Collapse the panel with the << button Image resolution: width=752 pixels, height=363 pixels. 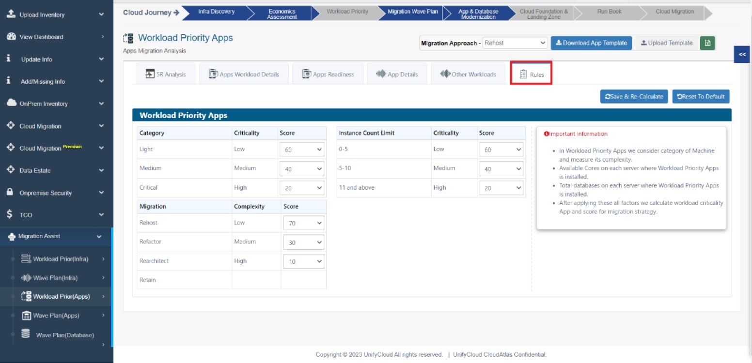(742, 55)
